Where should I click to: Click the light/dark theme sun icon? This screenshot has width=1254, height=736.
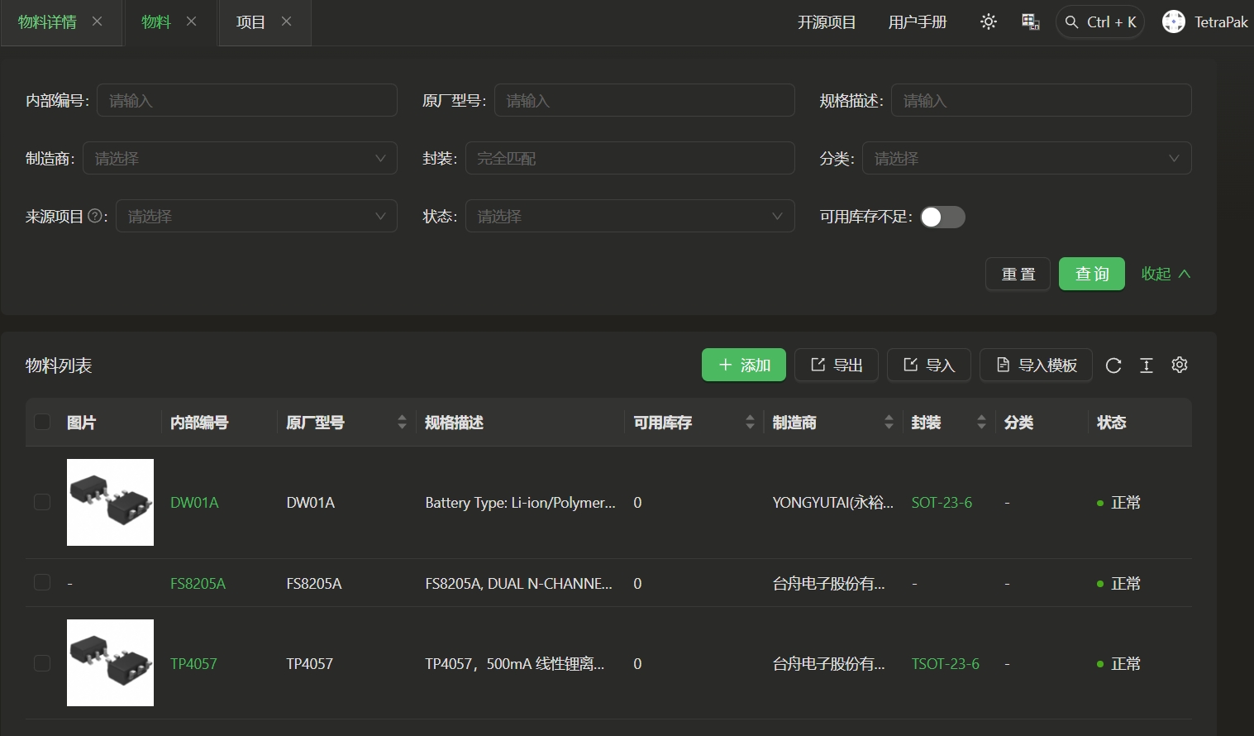point(988,22)
